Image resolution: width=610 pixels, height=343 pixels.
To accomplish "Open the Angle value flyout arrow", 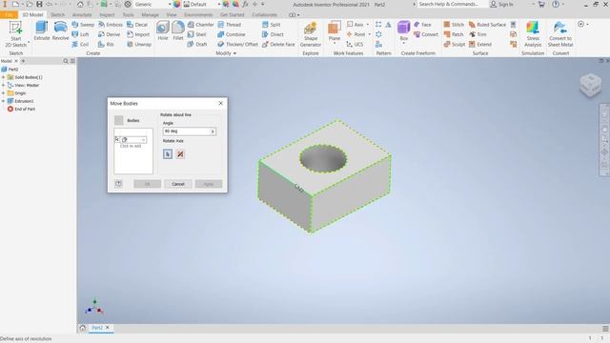I will pos(213,131).
